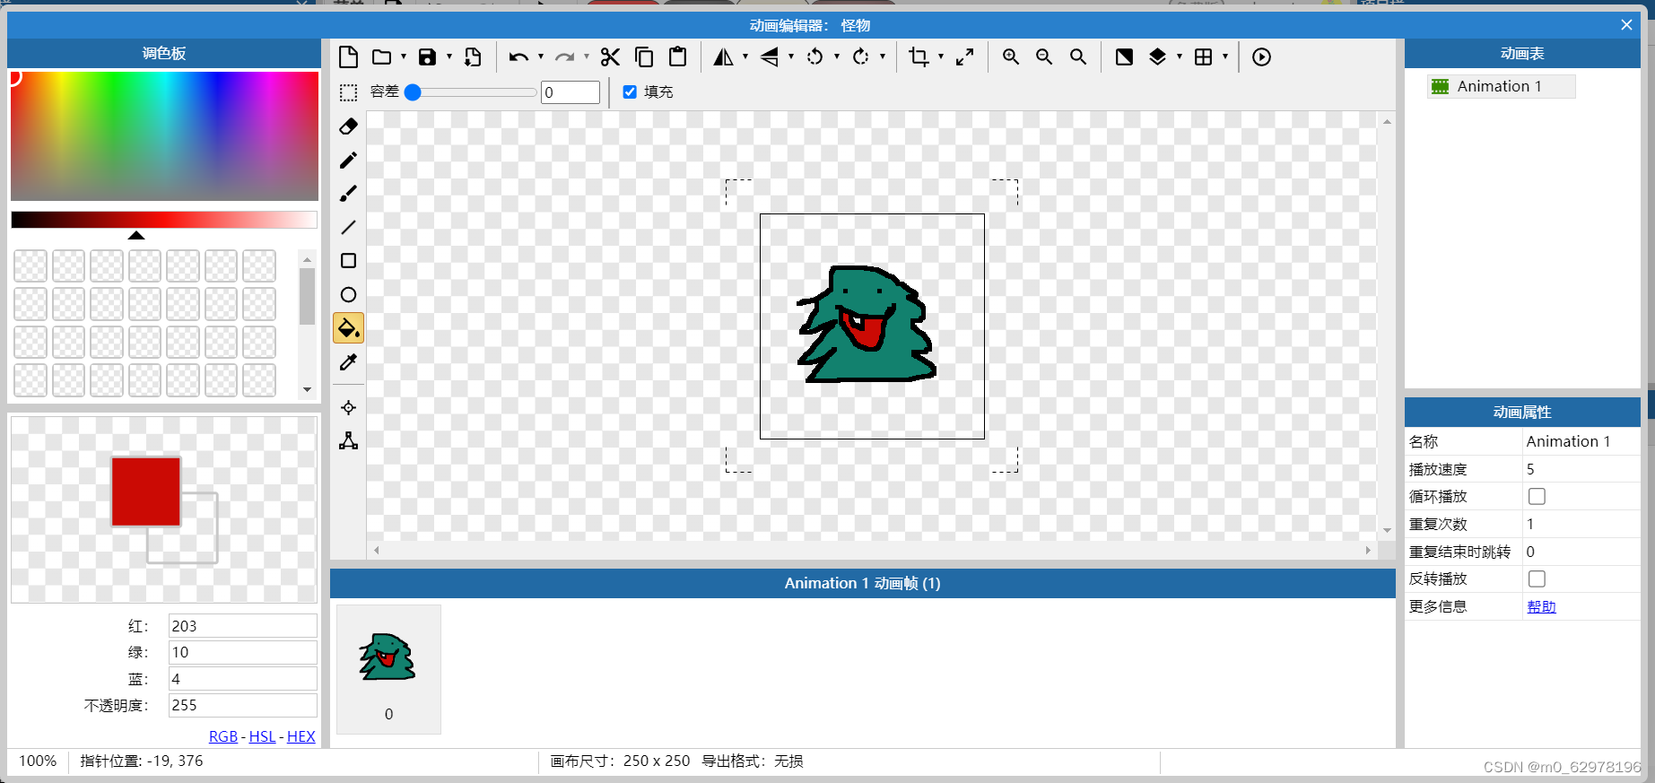Toggle the 填充 checkbox

tap(630, 92)
